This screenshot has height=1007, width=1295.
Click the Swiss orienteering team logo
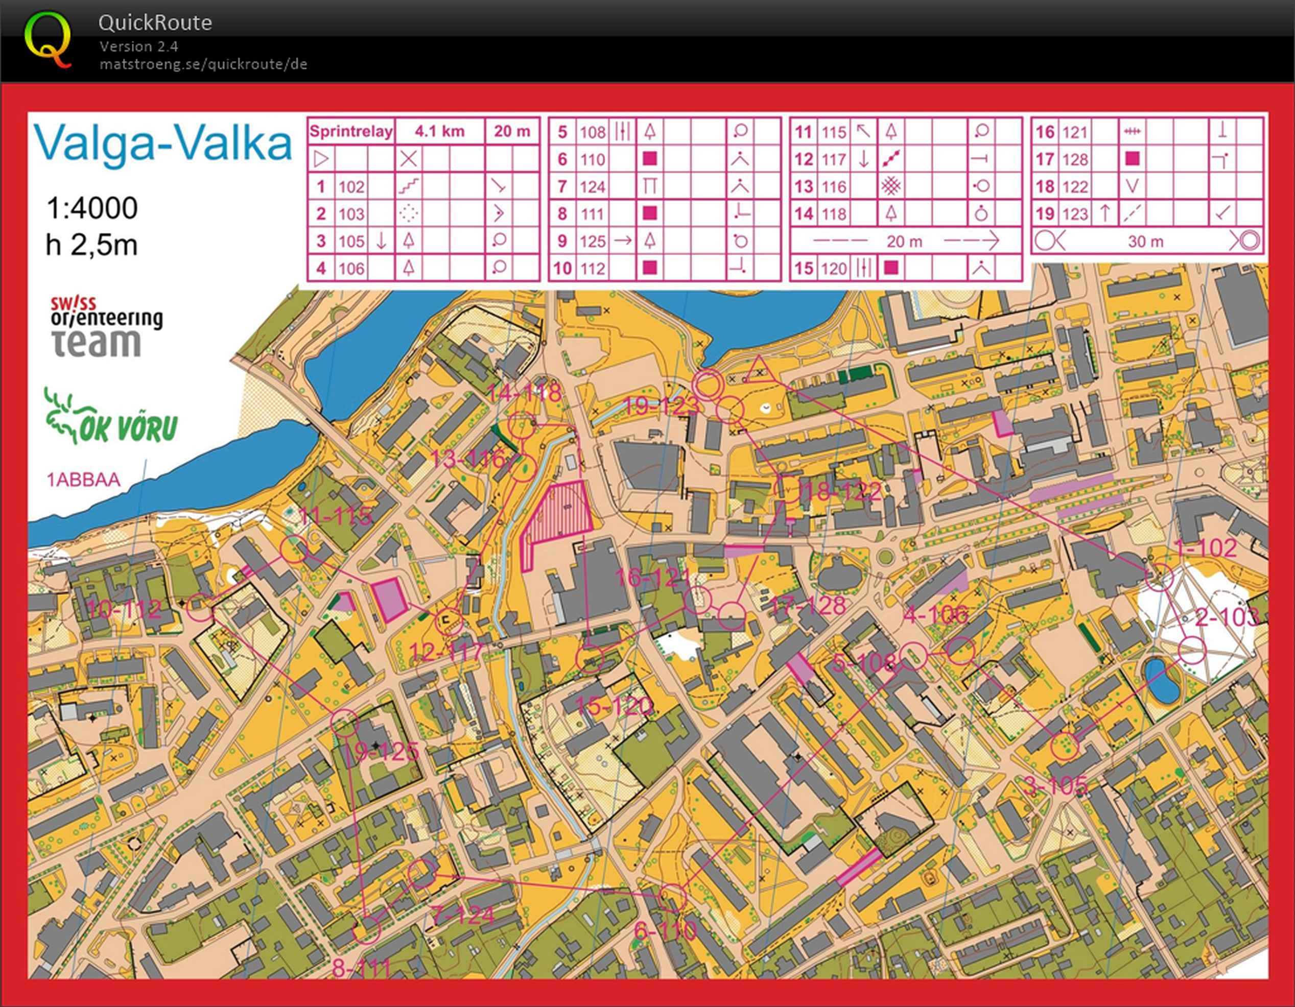coord(107,327)
